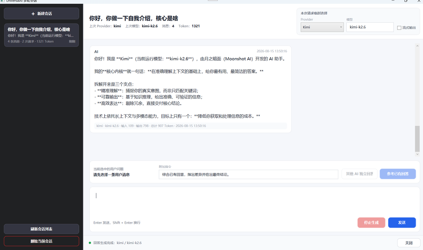The height and width of the screenshot is (250, 423).
Task: Click the 本次请求临时选择 panel label
Action: point(314,13)
